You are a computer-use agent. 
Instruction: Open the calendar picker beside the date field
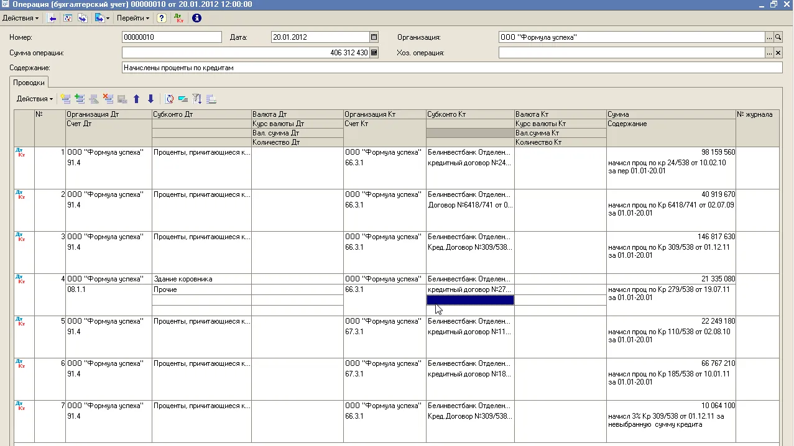(374, 37)
